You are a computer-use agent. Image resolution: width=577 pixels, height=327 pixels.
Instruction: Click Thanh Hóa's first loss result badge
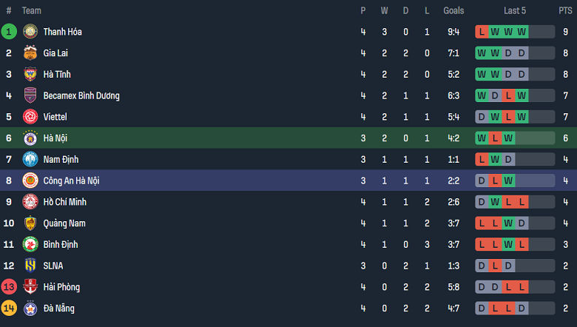[x=482, y=32]
